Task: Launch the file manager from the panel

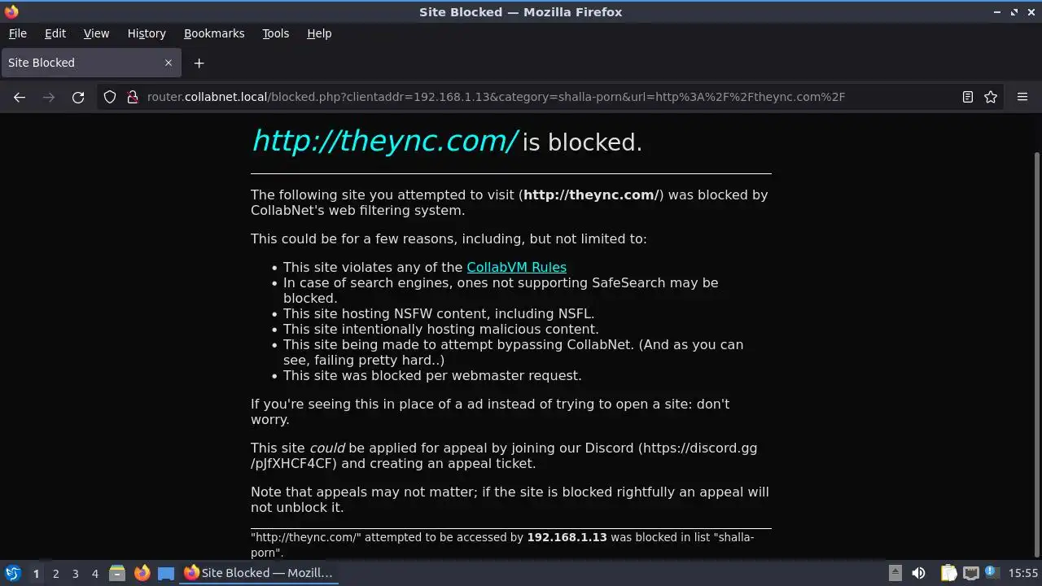Action: point(117,573)
